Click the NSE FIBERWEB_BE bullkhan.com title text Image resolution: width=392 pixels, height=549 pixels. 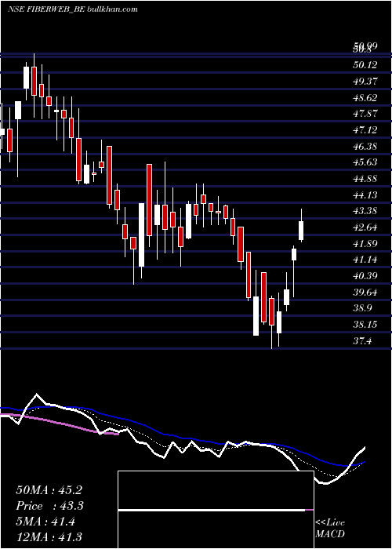tap(73, 9)
